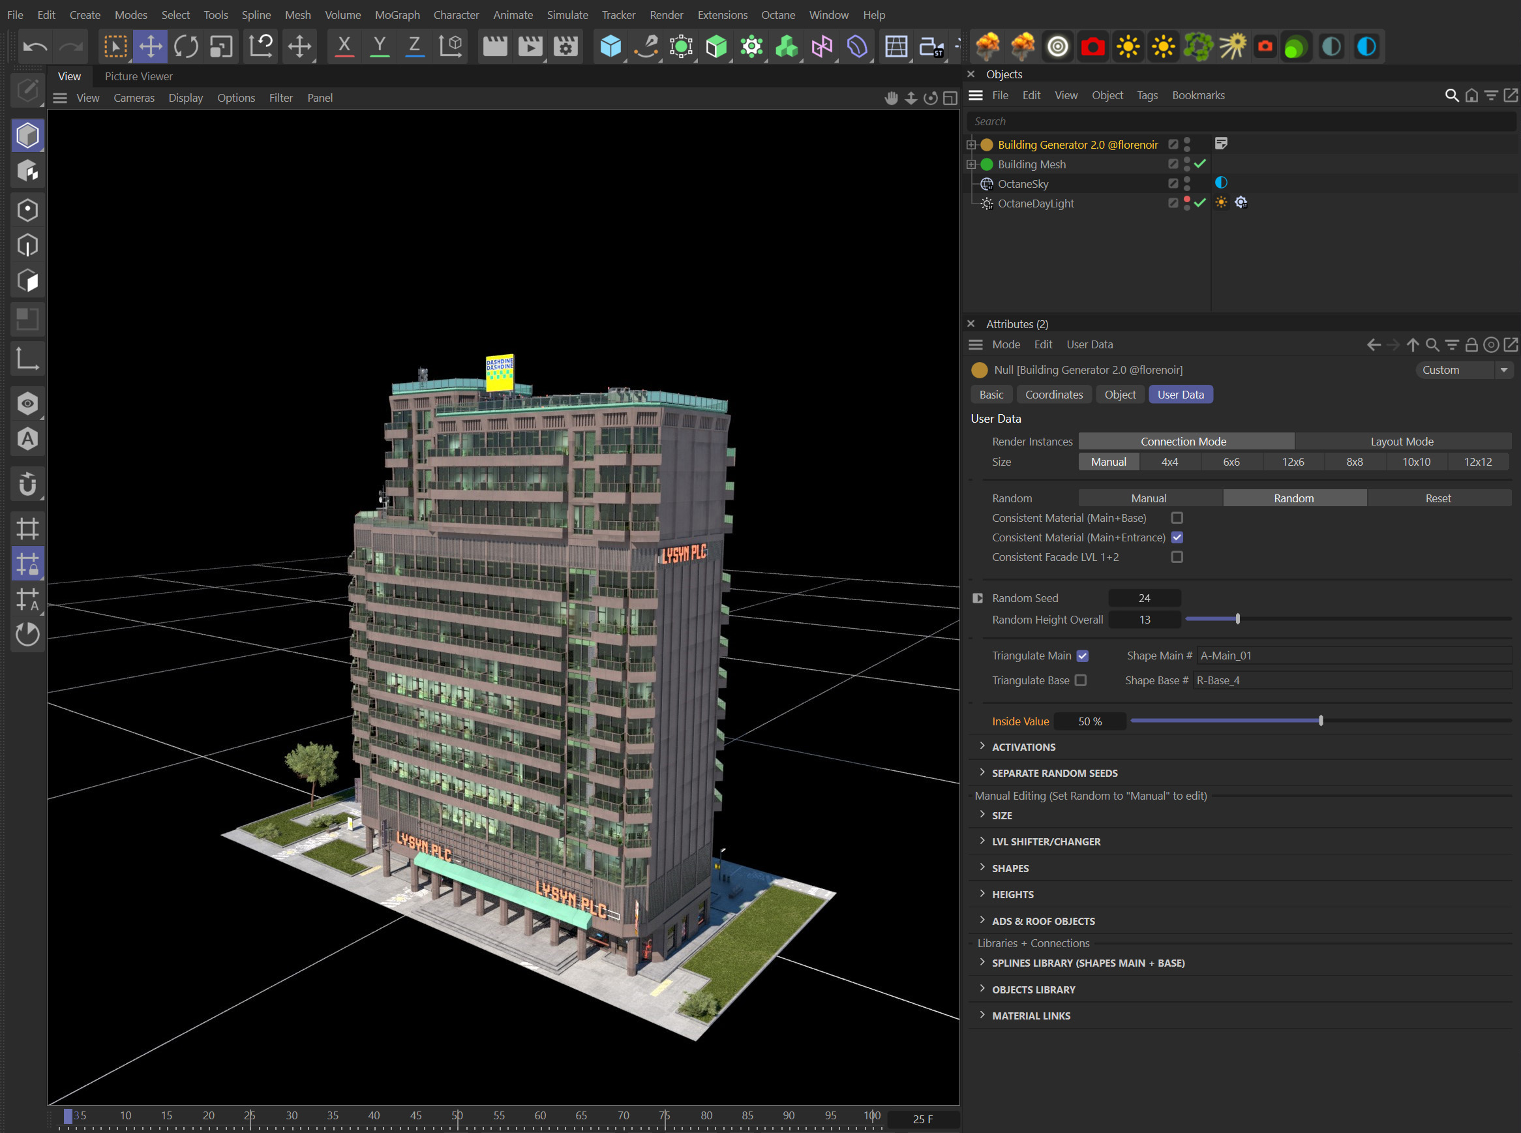Uncheck Triangulate Main
Screen dimensions: 1521x1133
[x=1082, y=656]
